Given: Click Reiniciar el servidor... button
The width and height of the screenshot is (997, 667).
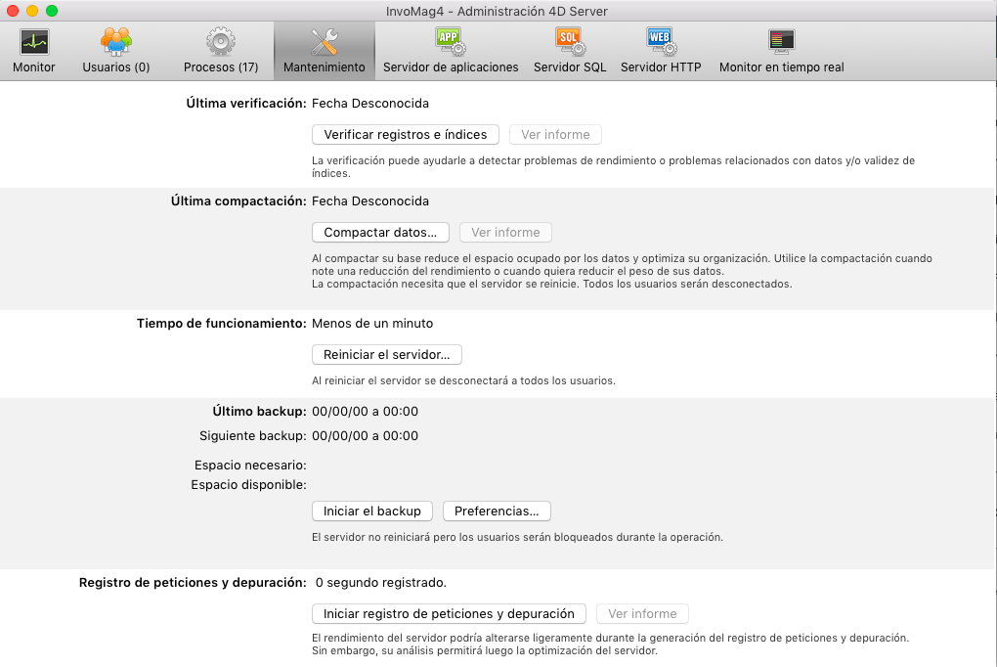Looking at the screenshot, I should click(x=387, y=355).
